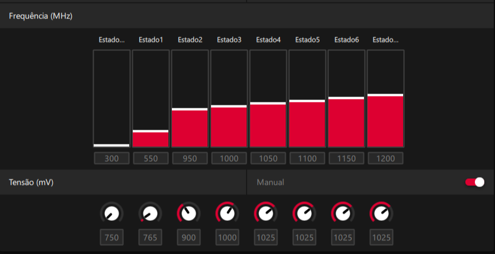Click the voltage knob above 1000 mV
This screenshot has height=254, width=495.
(x=227, y=213)
